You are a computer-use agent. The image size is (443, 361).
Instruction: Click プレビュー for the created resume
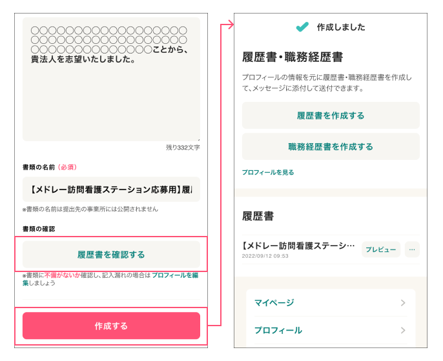tap(381, 249)
